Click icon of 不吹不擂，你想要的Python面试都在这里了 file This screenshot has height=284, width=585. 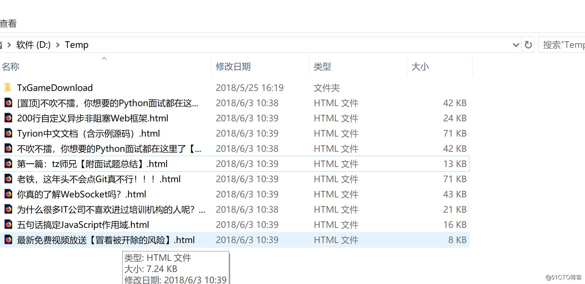click(8, 149)
